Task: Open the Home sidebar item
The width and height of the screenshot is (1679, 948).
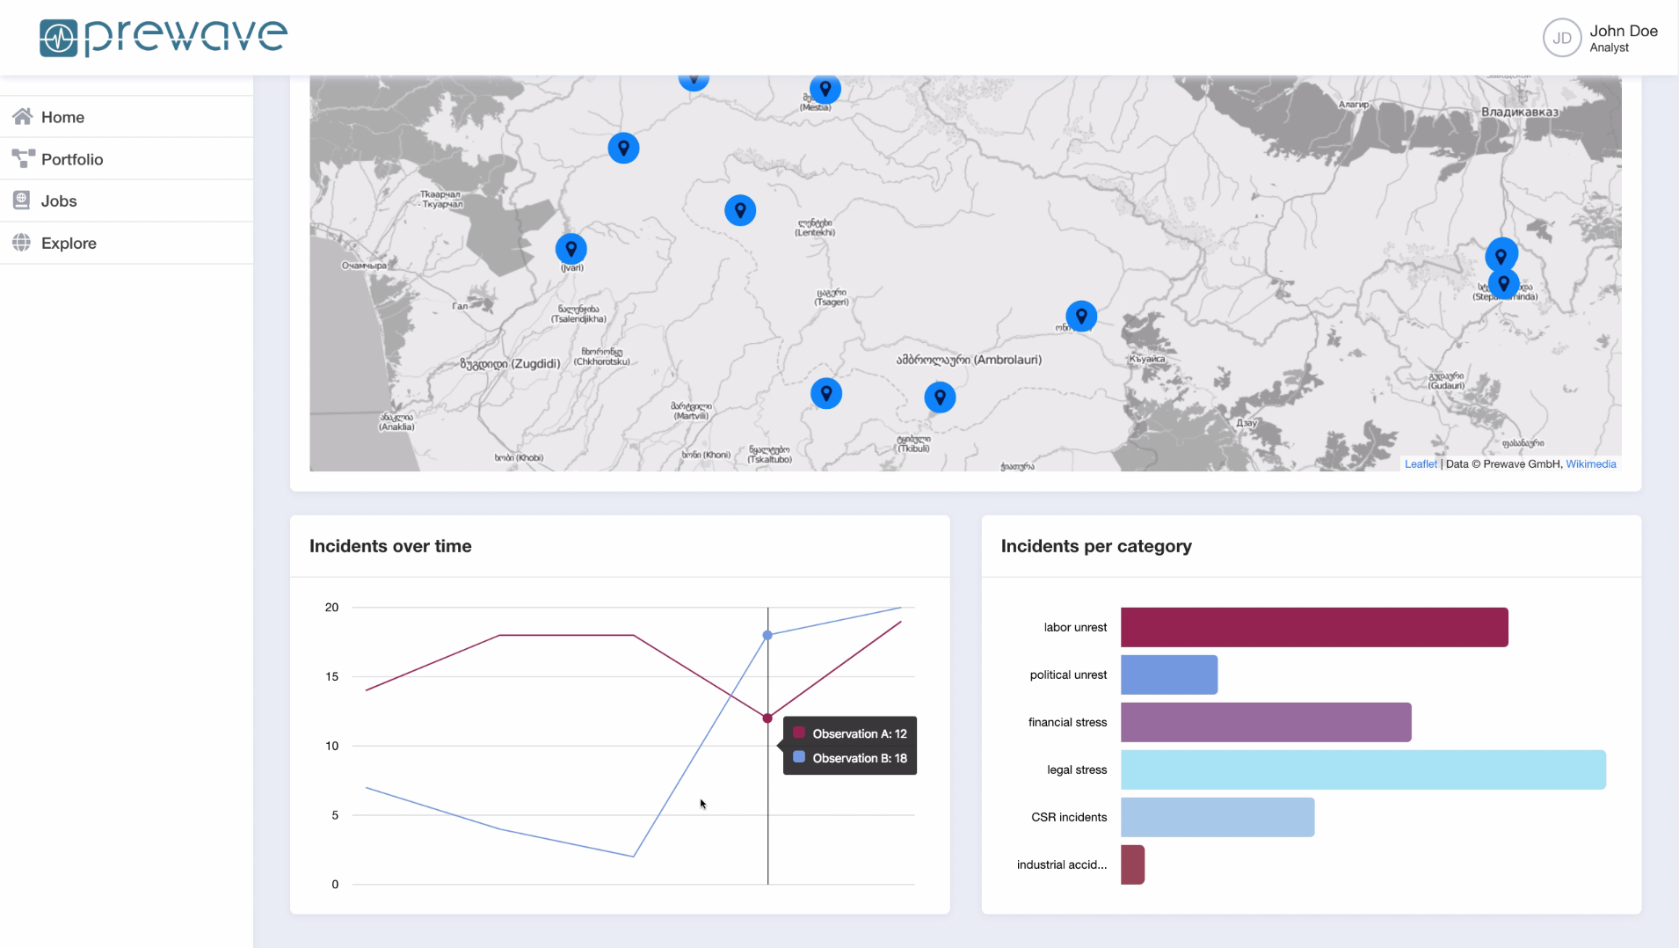Action: point(62,117)
